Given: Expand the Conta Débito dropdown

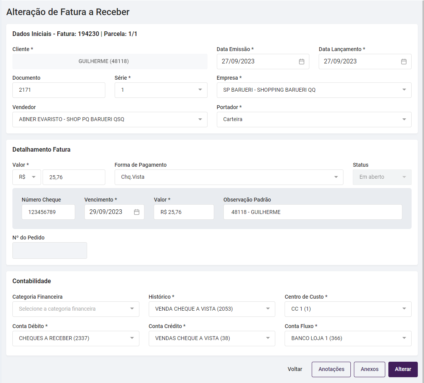Looking at the screenshot, I should pos(132,339).
